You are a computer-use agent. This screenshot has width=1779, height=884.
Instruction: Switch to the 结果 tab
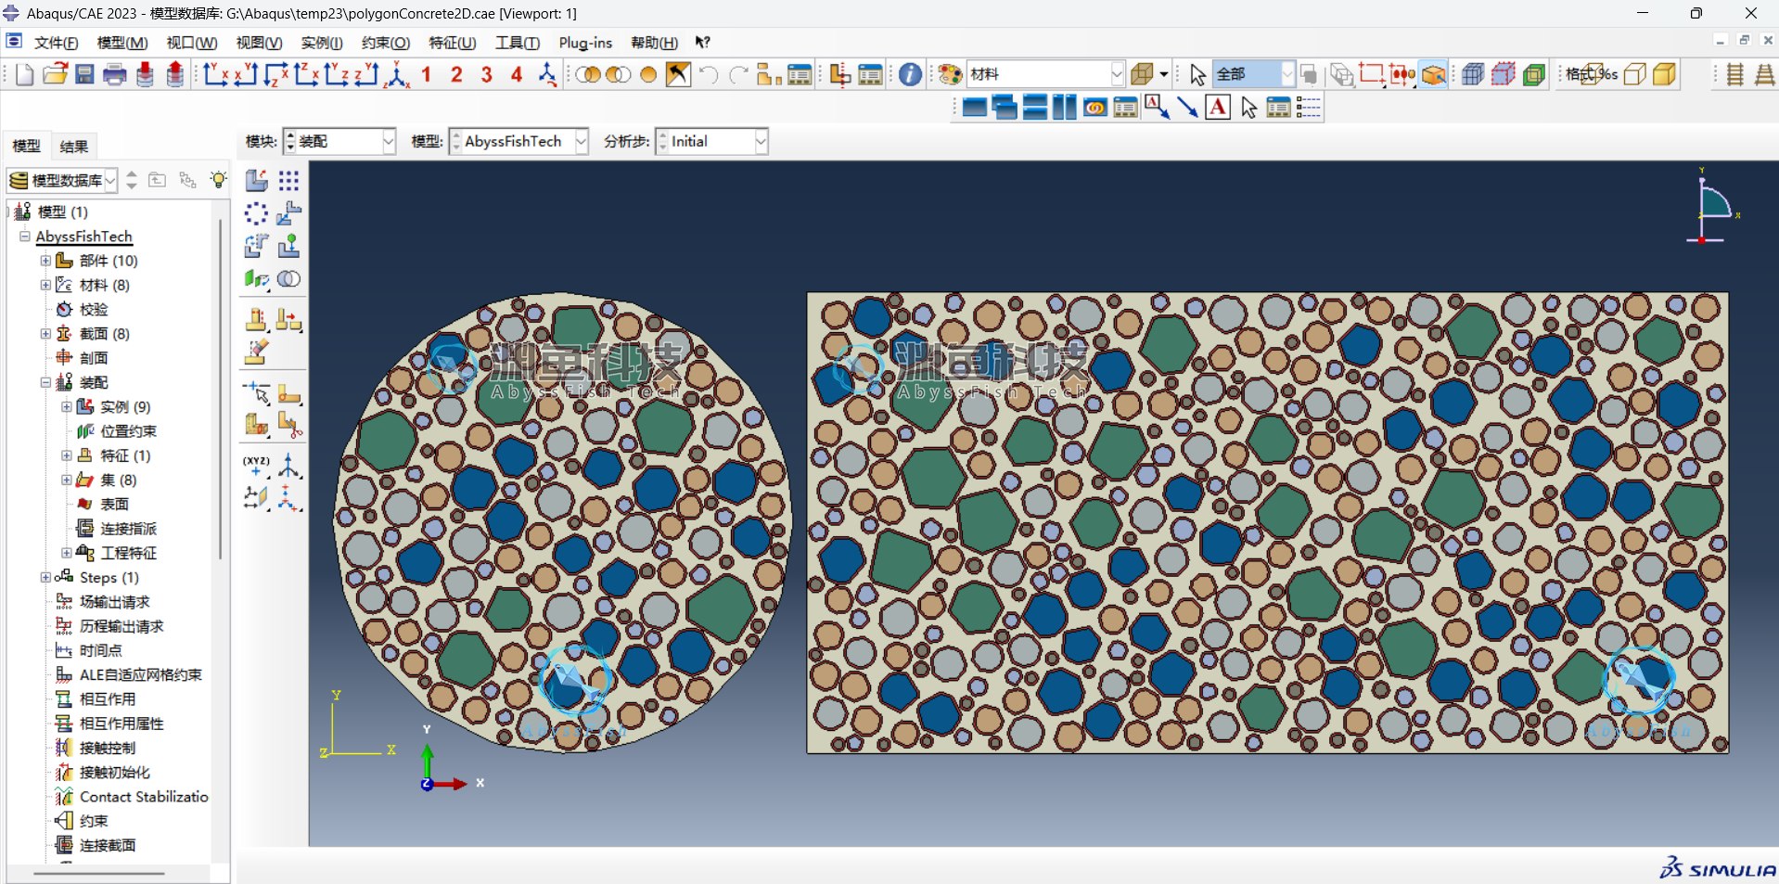tap(73, 147)
